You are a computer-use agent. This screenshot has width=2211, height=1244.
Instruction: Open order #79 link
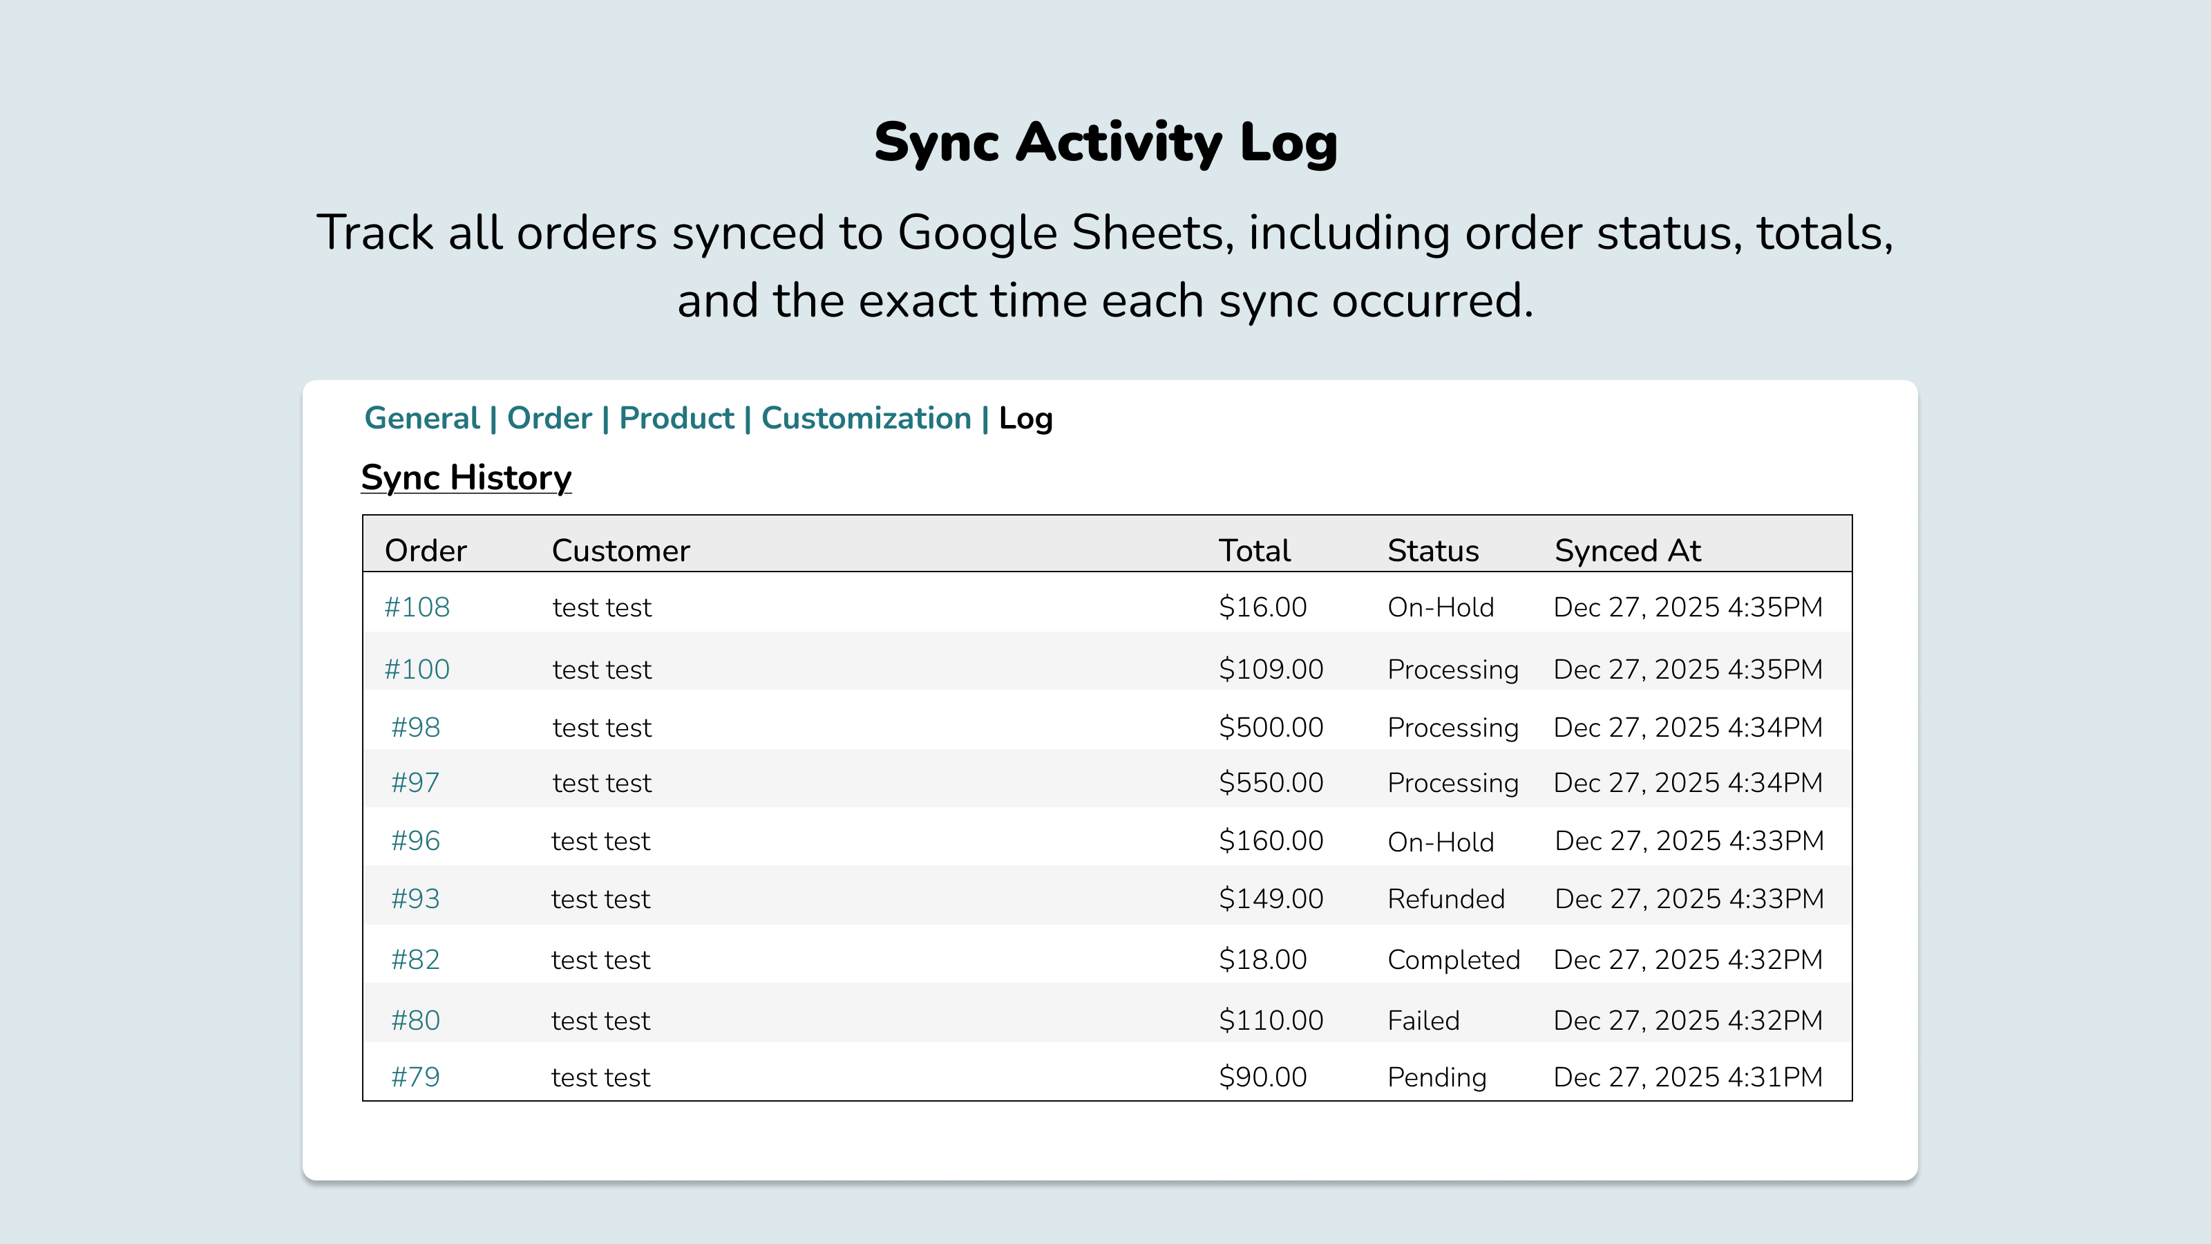(415, 1077)
